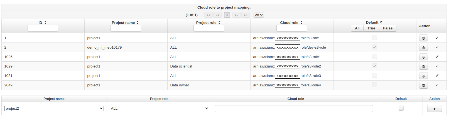Show All in Default filter
Viewport: 449px width, 120px height.
tap(357, 28)
